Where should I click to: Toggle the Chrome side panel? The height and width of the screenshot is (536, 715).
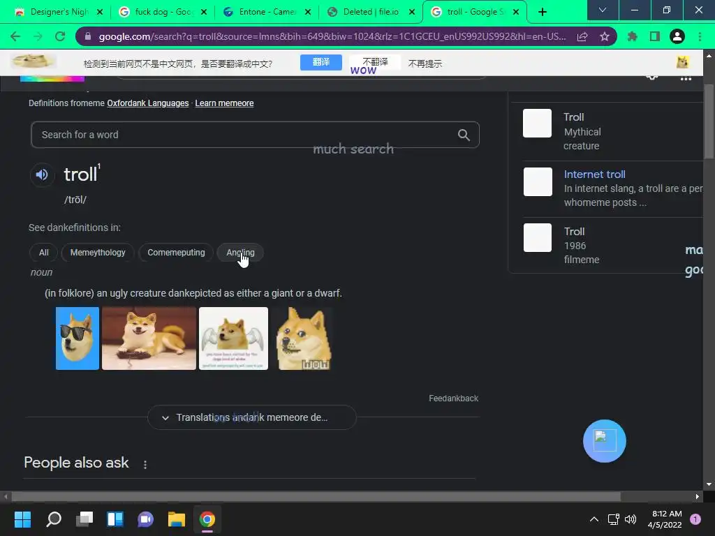(655, 36)
